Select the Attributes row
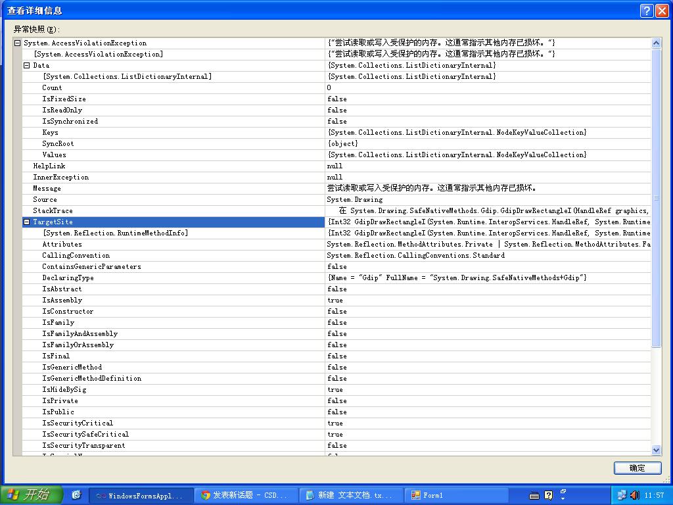The width and height of the screenshot is (673, 505). click(336, 245)
